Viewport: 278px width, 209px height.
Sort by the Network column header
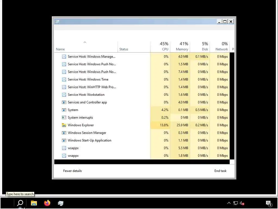point(220,47)
